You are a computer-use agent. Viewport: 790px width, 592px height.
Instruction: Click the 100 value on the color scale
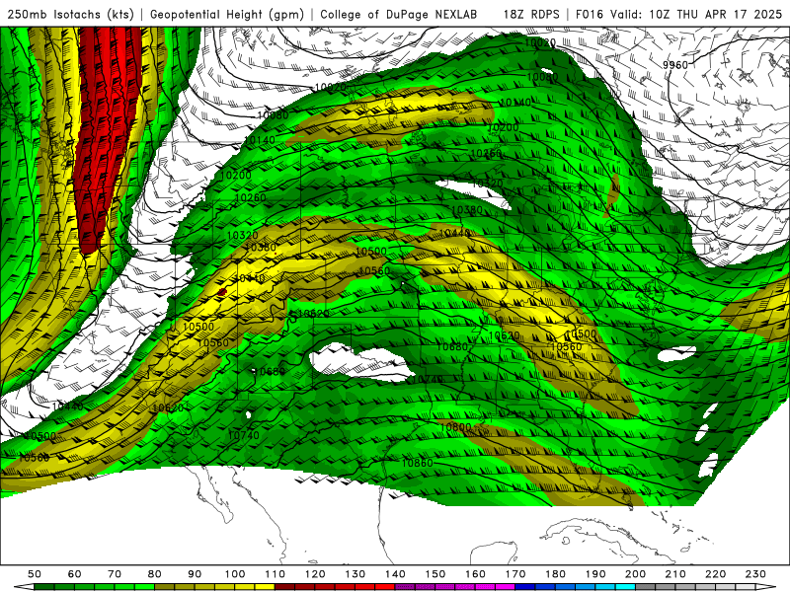pyautogui.click(x=235, y=574)
